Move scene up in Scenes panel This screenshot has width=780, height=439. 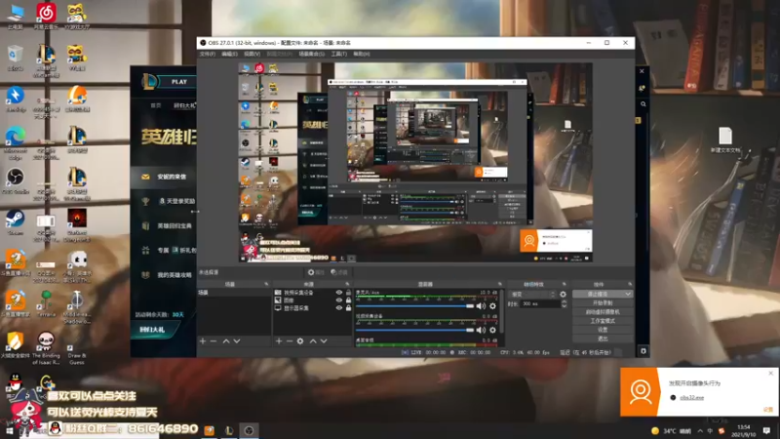[x=226, y=340]
